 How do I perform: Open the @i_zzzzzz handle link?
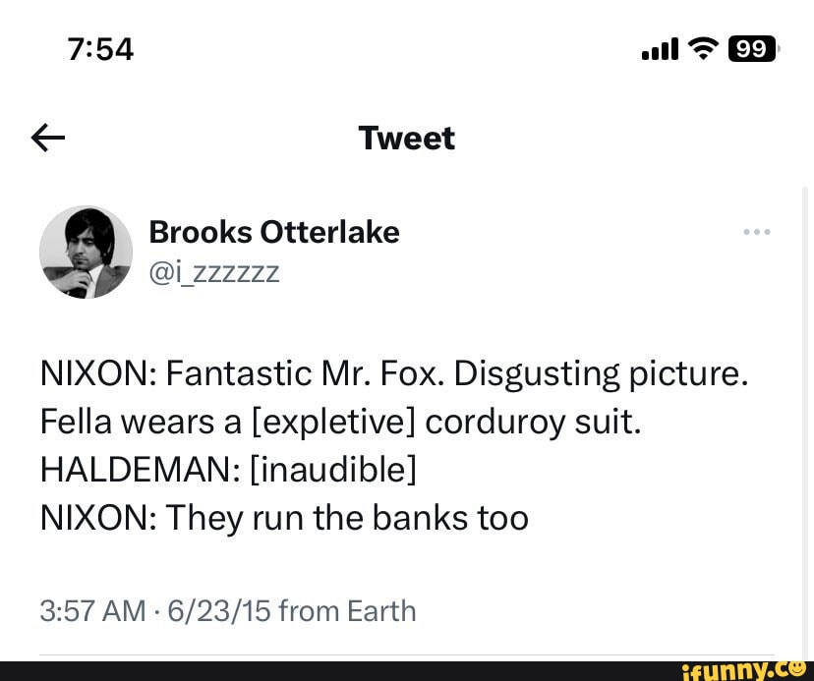coord(214,273)
